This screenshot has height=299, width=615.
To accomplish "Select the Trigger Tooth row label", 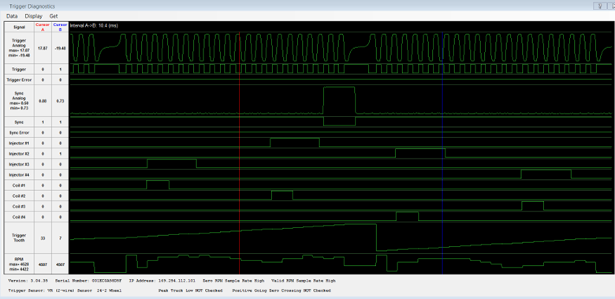I will coord(19,237).
